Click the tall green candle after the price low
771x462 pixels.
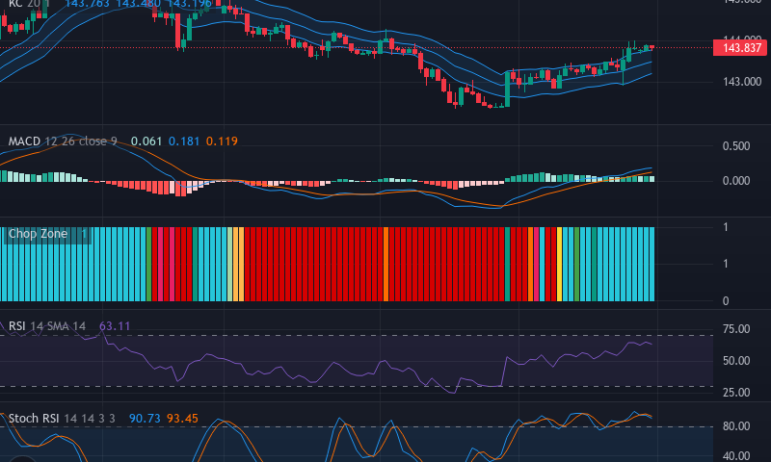pyautogui.click(x=508, y=90)
